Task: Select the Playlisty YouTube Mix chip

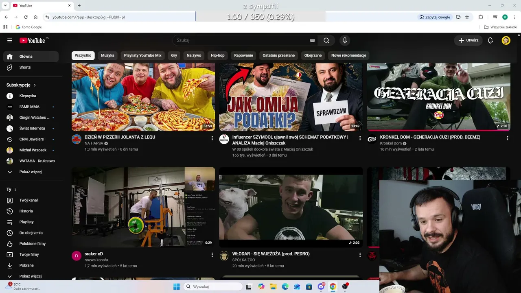Action: [x=143, y=55]
